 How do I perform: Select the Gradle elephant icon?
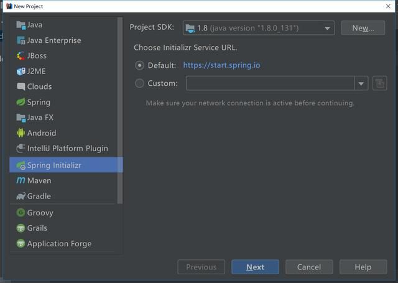click(x=21, y=196)
